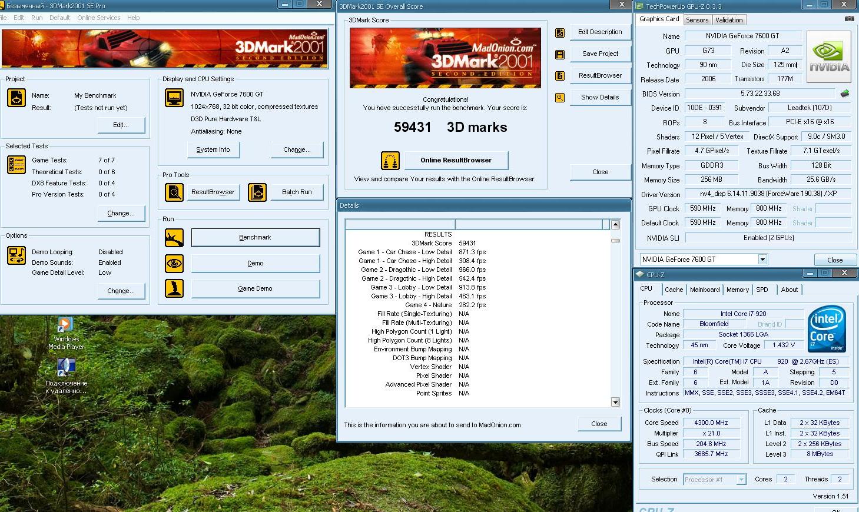
Task: Open the Help menu in 3DMark2001
Action: tap(134, 18)
